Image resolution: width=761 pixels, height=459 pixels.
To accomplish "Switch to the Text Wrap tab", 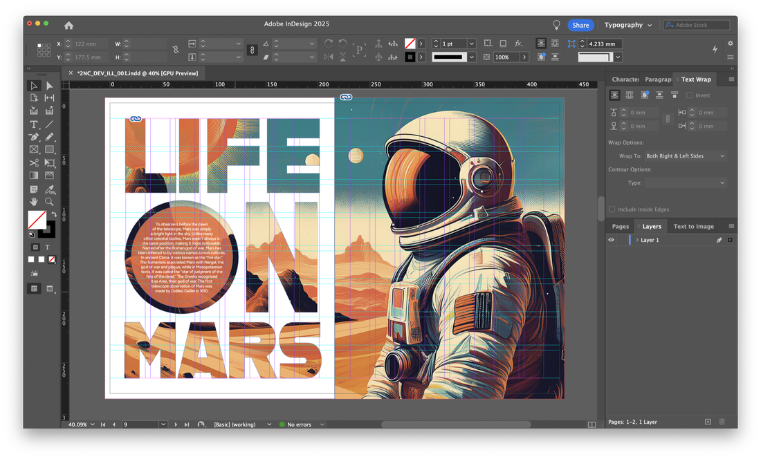I will 696,79.
